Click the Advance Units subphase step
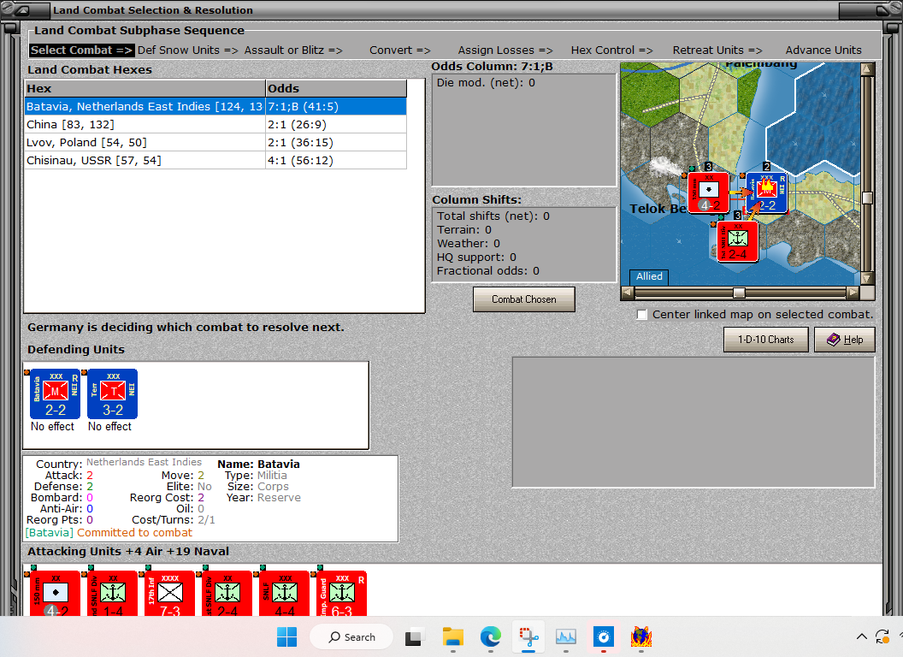Image resolution: width=903 pixels, height=657 pixels. [823, 50]
